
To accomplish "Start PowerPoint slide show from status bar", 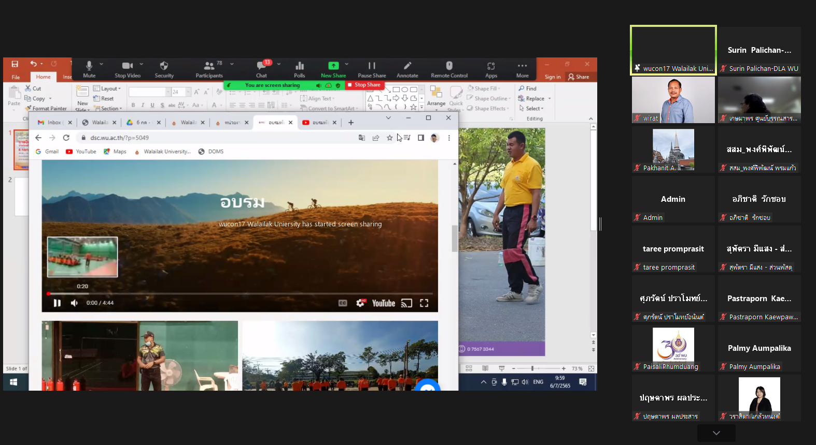I will (501, 368).
